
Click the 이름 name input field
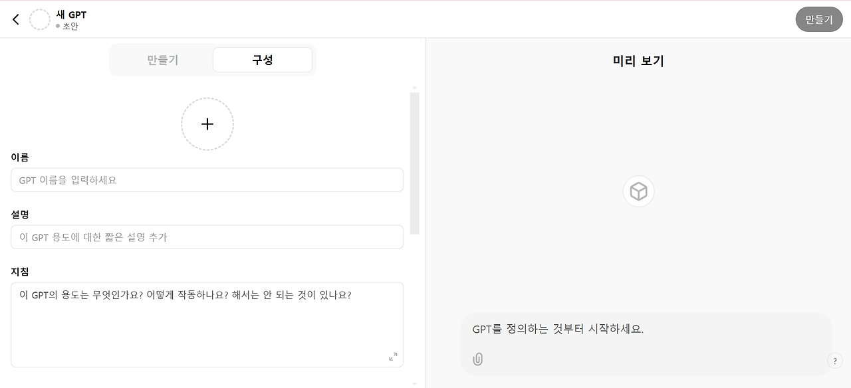click(x=207, y=179)
